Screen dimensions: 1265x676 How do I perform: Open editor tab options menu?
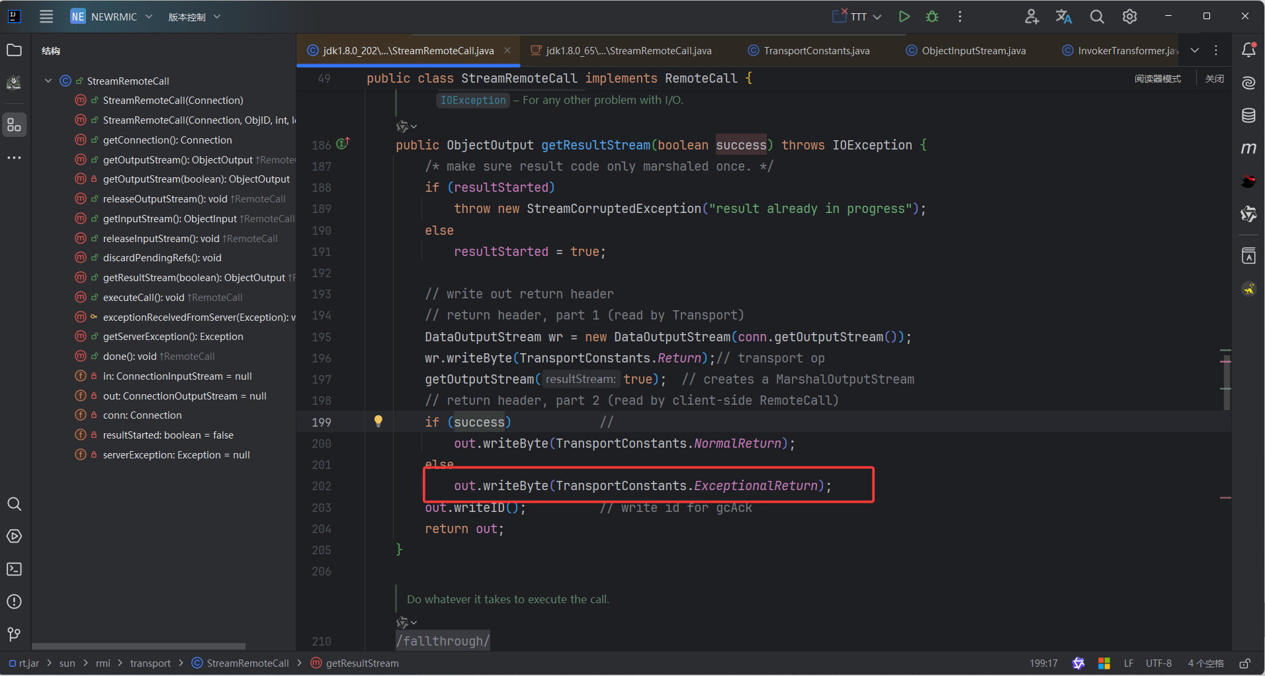point(1216,50)
